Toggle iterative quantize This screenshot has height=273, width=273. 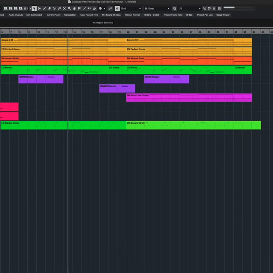click(205, 9)
